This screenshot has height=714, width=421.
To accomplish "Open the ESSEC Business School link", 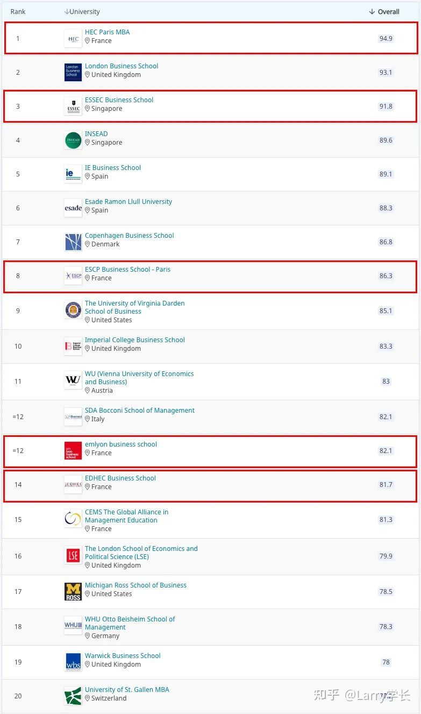I will [x=119, y=100].
